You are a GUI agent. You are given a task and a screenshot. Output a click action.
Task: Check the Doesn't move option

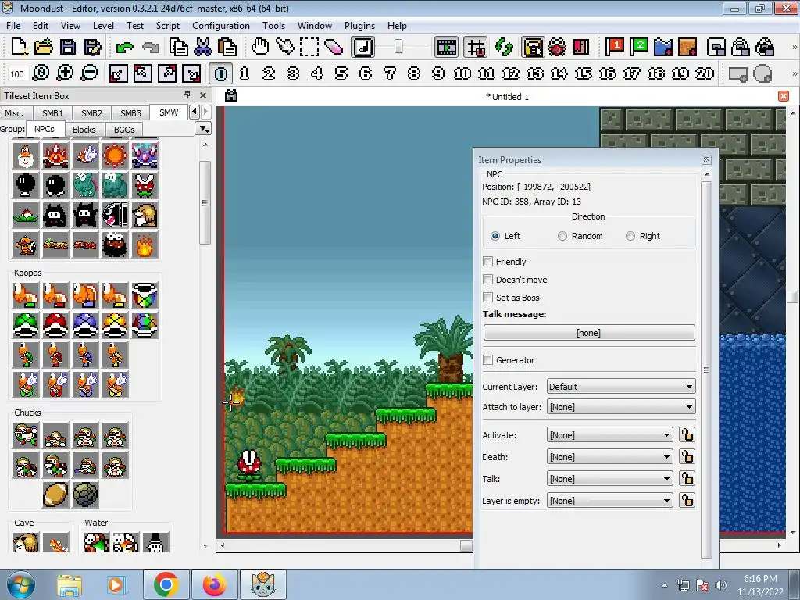pos(488,280)
